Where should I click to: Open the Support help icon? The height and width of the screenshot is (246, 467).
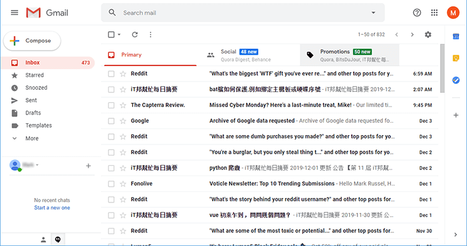click(x=417, y=12)
